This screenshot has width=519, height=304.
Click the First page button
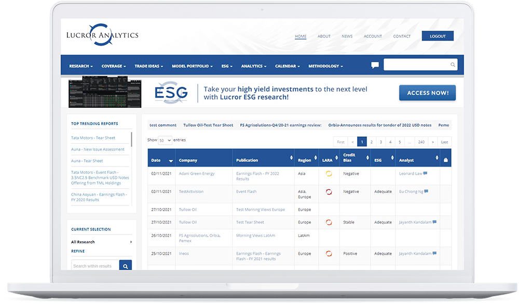pyautogui.click(x=340, y=142)
